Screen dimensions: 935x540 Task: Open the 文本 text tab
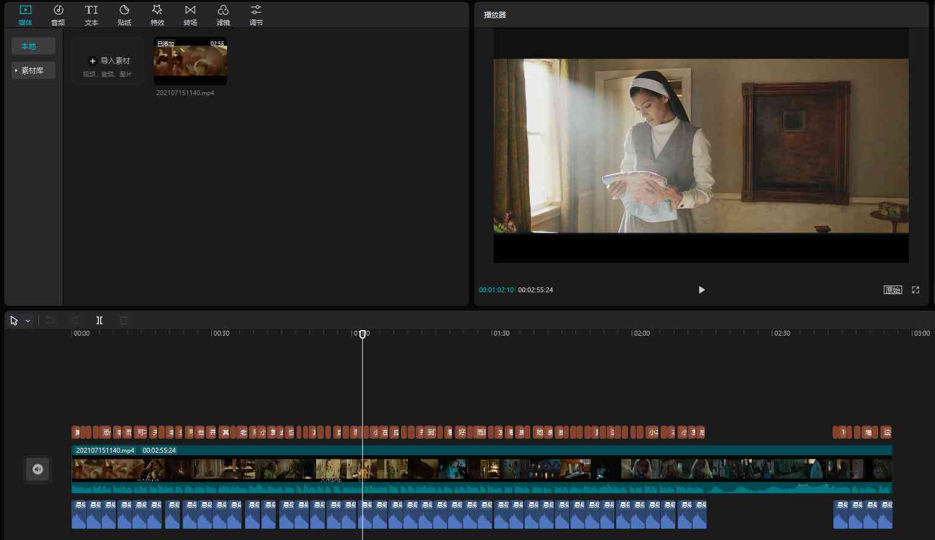[x=92, y=15]
